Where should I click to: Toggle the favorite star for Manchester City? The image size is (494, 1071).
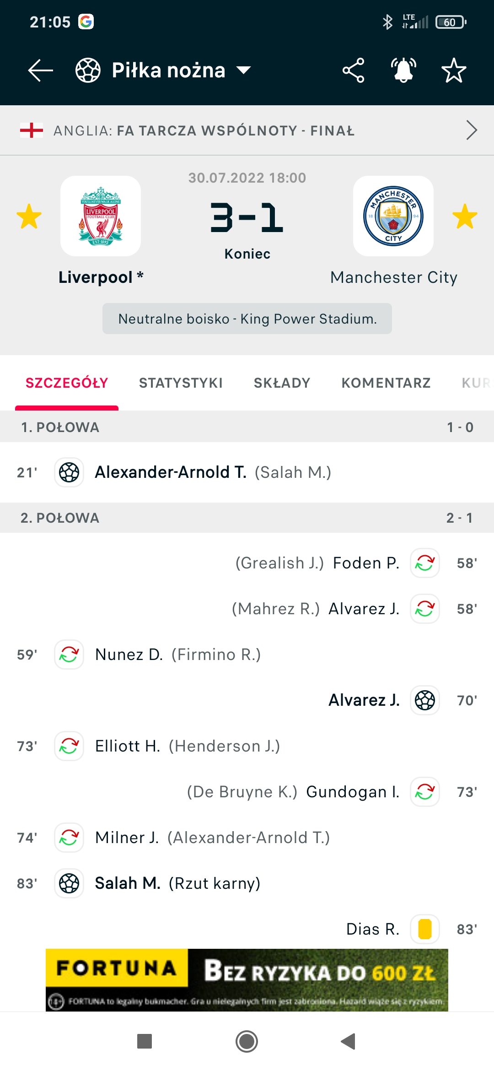coord(465,216)
